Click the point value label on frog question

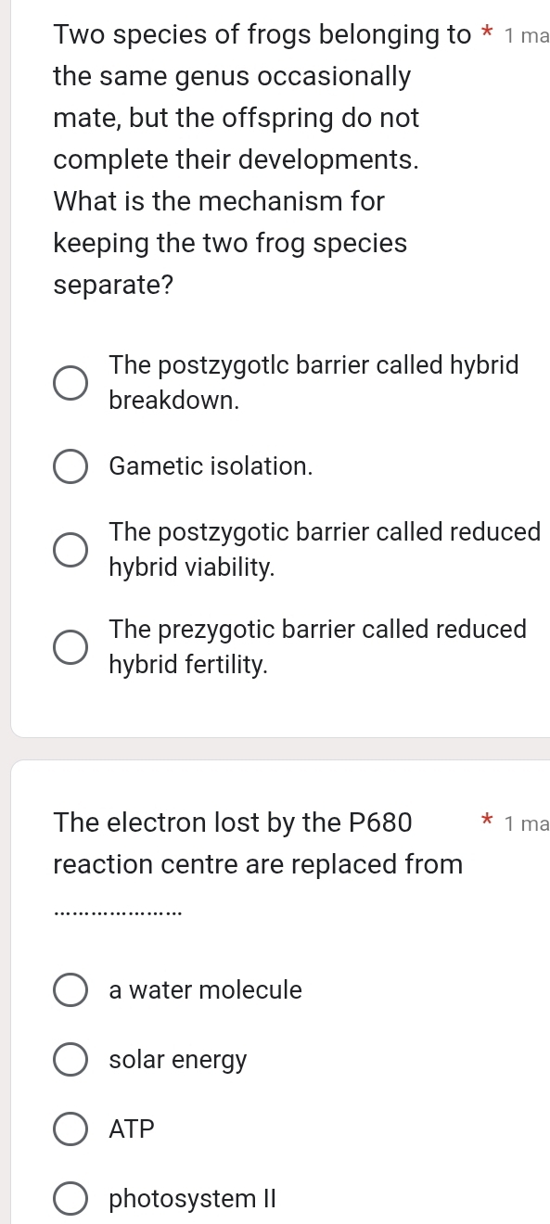(x=526, y=34)
